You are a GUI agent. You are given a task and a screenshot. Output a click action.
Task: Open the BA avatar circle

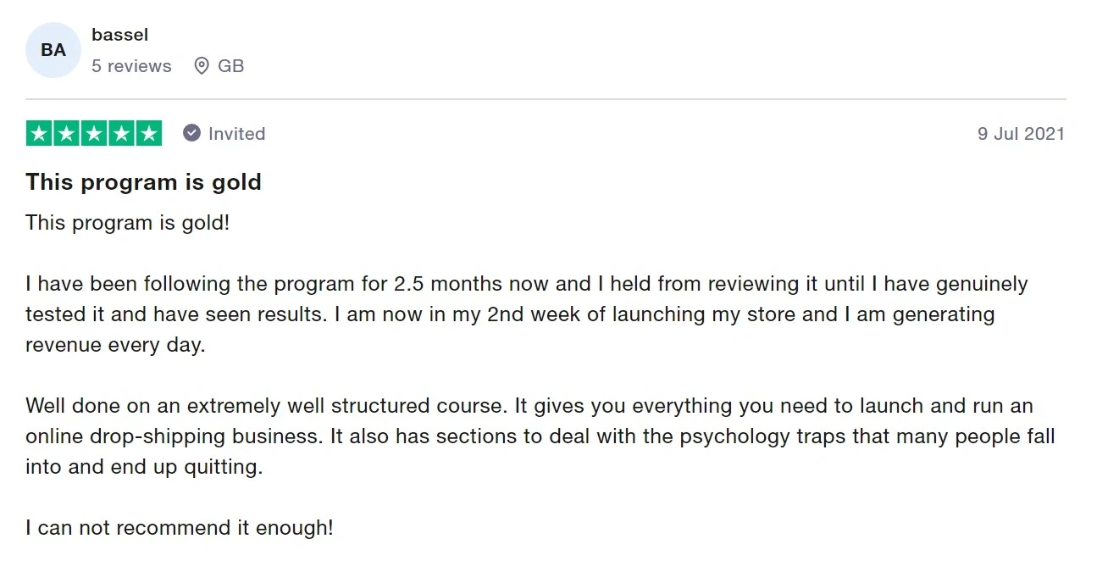tap(53, 50)
